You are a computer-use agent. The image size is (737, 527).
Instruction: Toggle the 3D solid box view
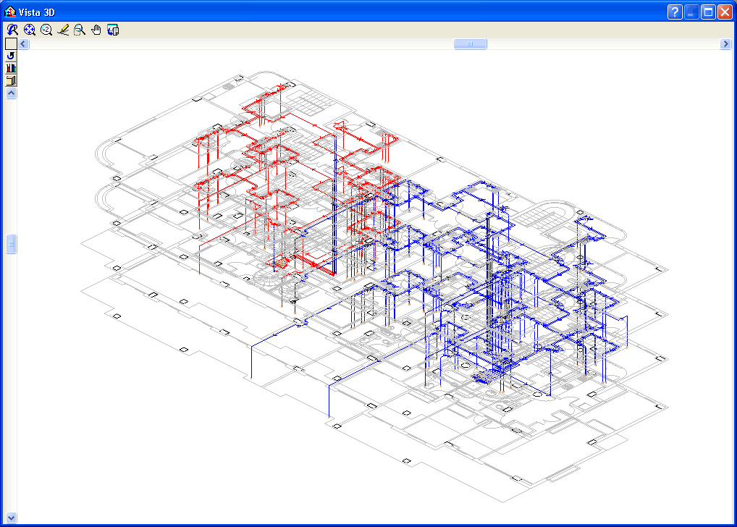(11, 80)
